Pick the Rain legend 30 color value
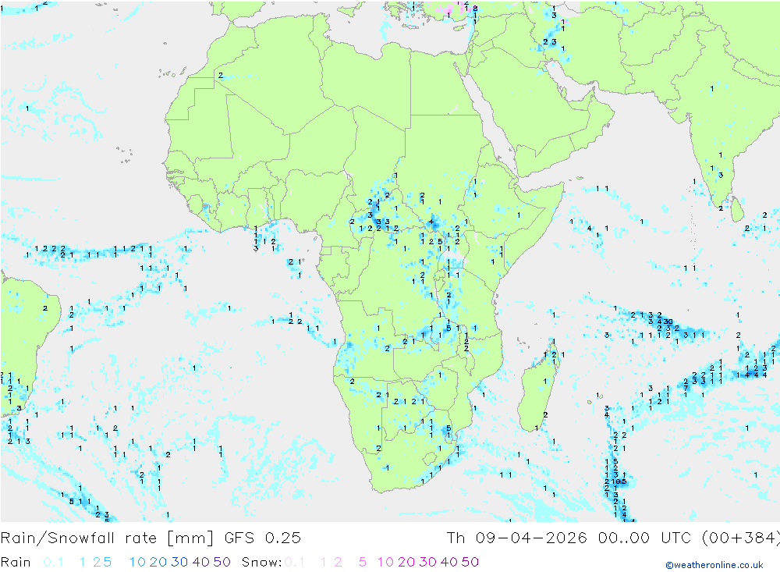The width and height of the screenshot is (780, 572). pyautogui.click(x=179, y=562)
